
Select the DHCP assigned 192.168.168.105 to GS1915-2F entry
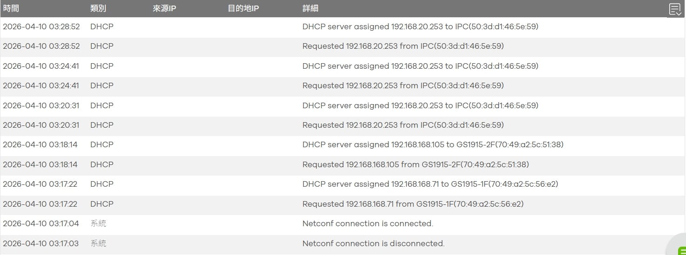[343, 145]
